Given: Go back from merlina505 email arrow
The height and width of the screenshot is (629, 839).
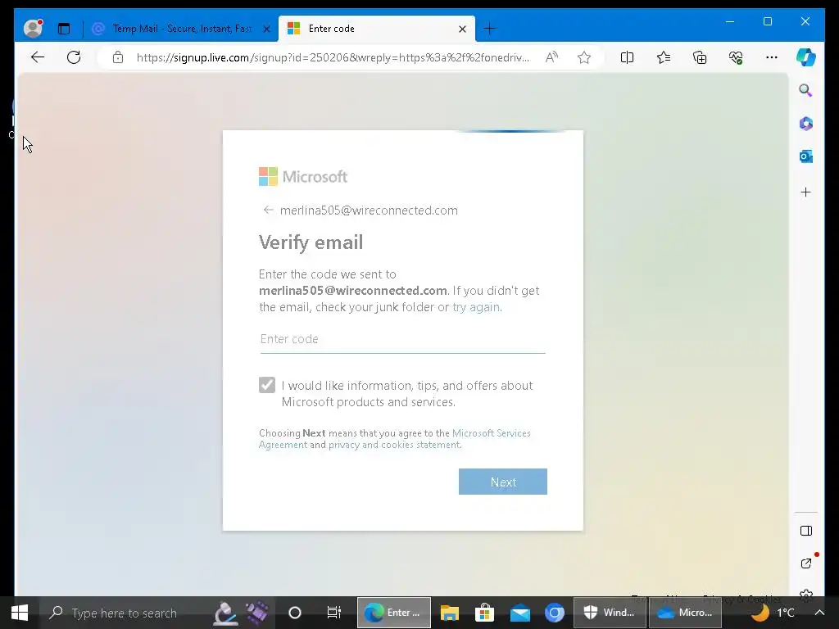Looking at the screenshot, I should 269,210.
